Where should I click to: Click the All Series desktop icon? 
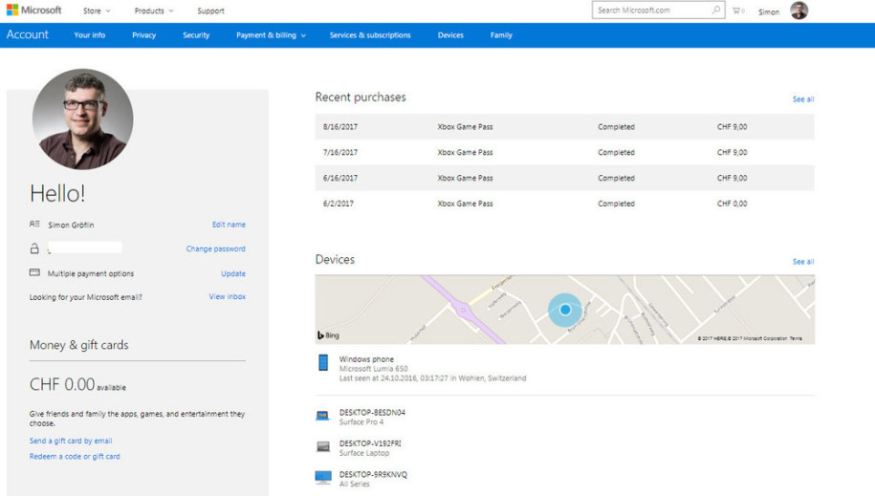pyautogui.click(x=323, y=478)
